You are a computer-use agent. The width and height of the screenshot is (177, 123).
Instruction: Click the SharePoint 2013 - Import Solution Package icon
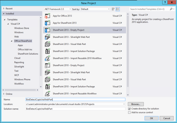[x=47, y=51]
